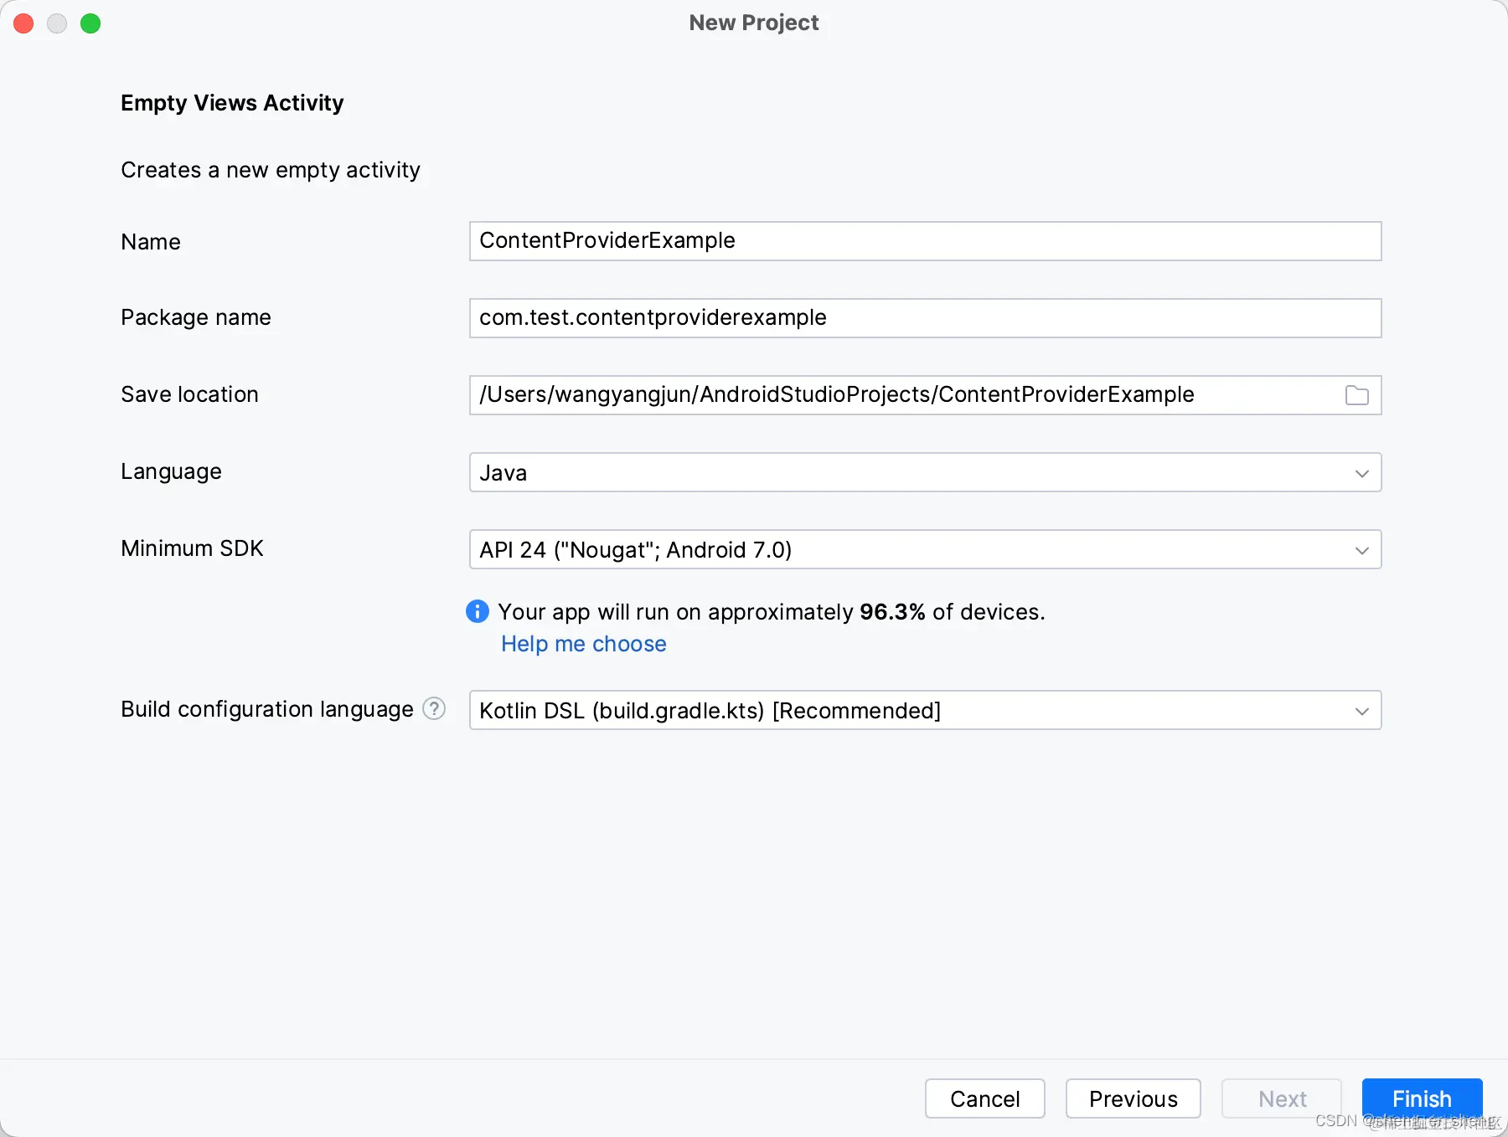Expand the Build configuration language dropdown arrow
This screenshot has width=1508, height=1137.
click(x=1361, y=711)
